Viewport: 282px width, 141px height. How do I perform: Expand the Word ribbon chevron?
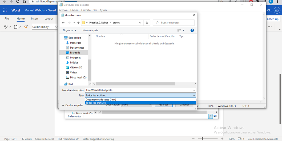pyautogui.click(x=280, y=29)
